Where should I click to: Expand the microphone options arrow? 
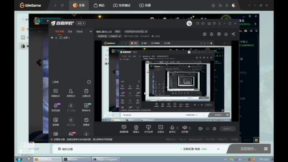[177, 128]
